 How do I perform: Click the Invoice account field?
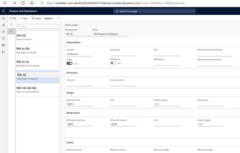pos(123,84)
